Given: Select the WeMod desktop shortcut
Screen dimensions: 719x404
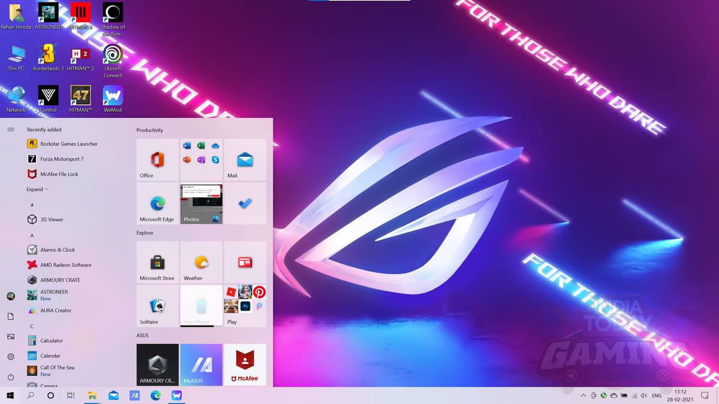Looking at the screenshot, I should tap(113, 99).
